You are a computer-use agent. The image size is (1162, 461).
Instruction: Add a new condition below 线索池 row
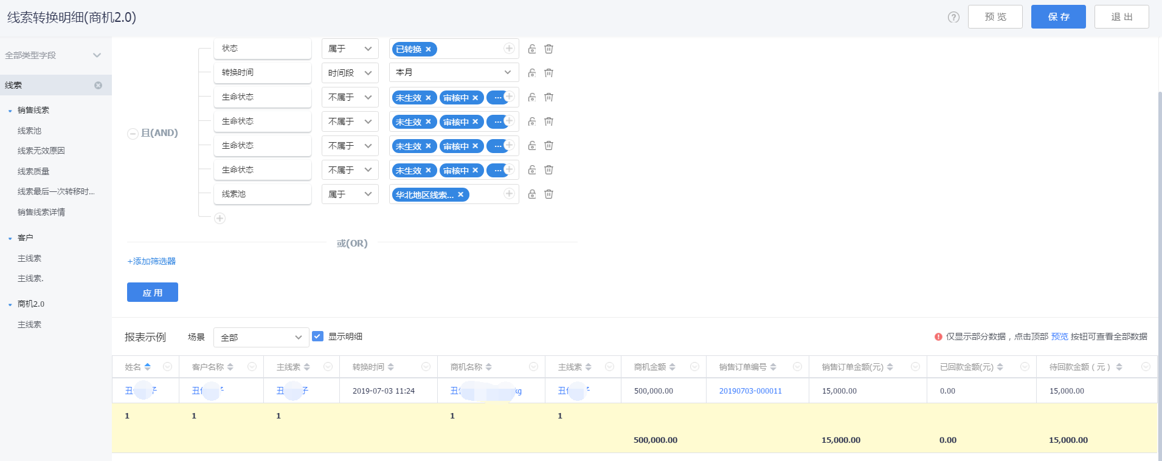click(220, 218)
